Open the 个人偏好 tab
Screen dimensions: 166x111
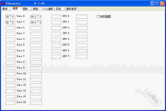point(48,9)
